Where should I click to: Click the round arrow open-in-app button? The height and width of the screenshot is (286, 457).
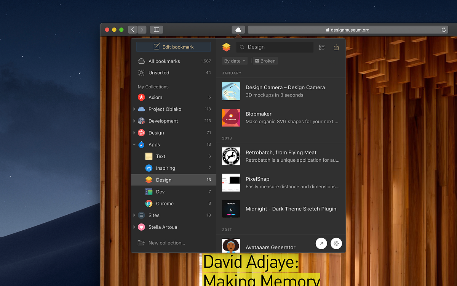(x=321, y=243)
